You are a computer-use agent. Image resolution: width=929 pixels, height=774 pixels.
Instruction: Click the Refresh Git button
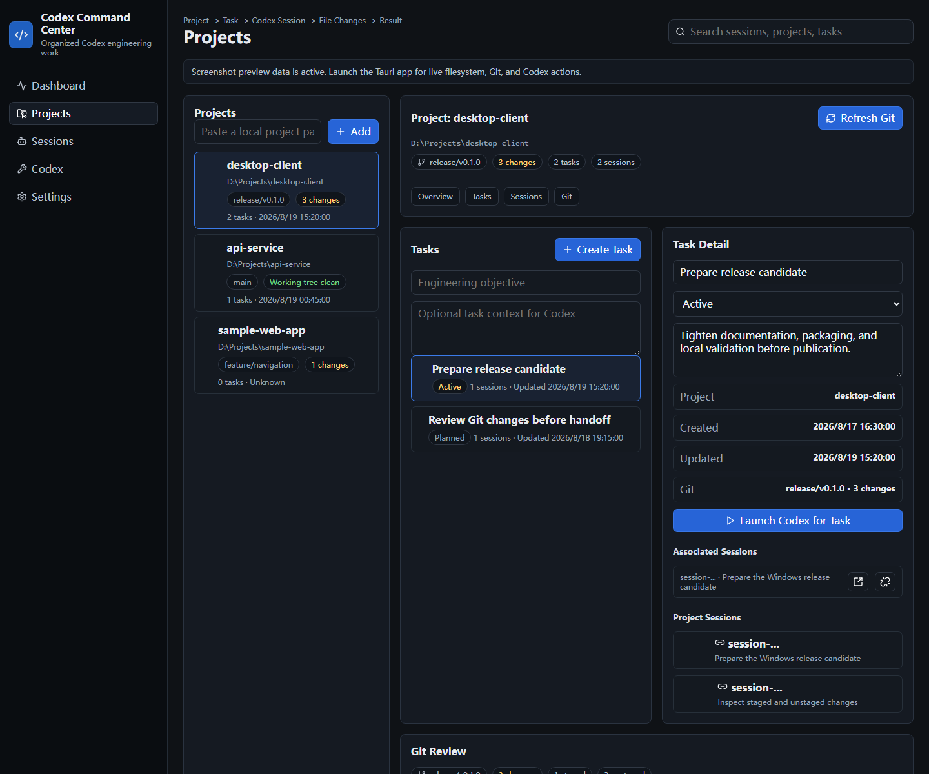coord(860,118)
